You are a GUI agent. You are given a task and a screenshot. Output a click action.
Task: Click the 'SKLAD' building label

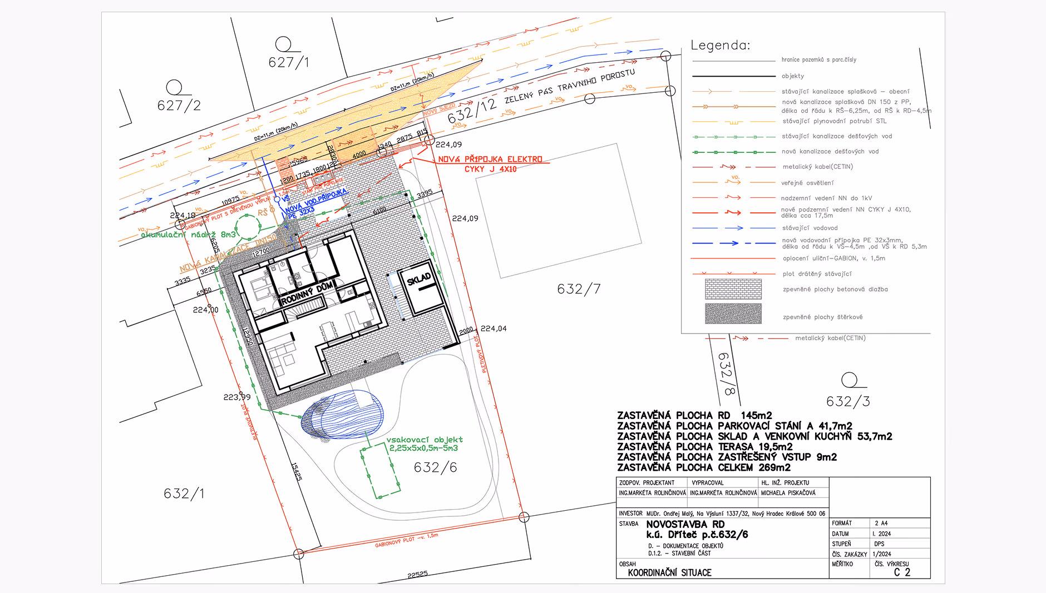click(x=418, y=280)
